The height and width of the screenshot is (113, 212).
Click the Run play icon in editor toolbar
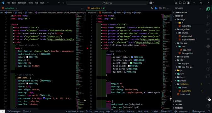[152, 8]
